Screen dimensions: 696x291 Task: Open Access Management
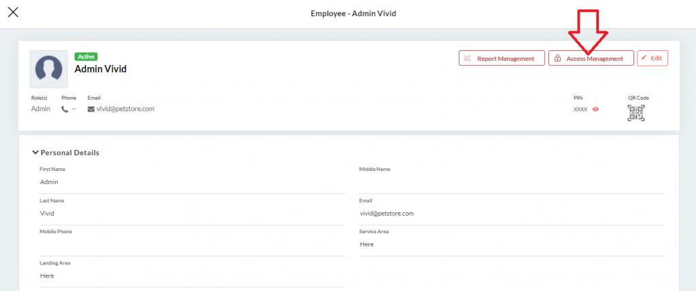591,58
